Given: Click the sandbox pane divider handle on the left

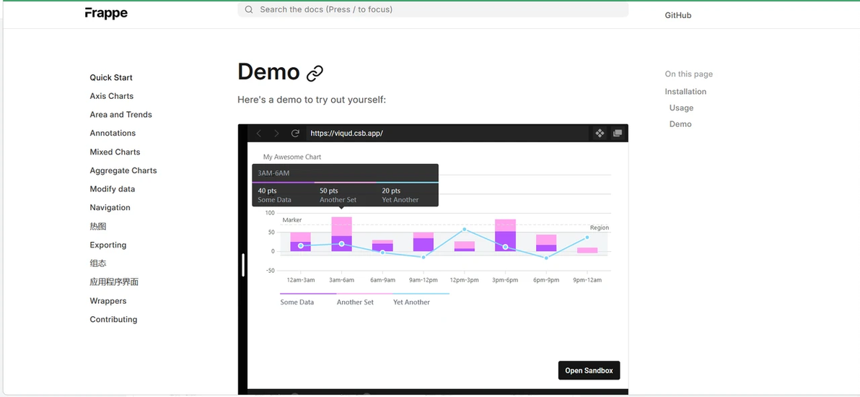Looking at the screenshot, I should [243, 265].
